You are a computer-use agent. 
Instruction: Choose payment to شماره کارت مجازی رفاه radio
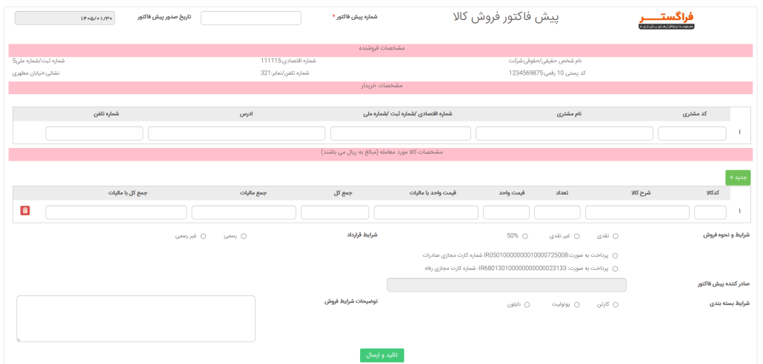[x=616, y=269]
